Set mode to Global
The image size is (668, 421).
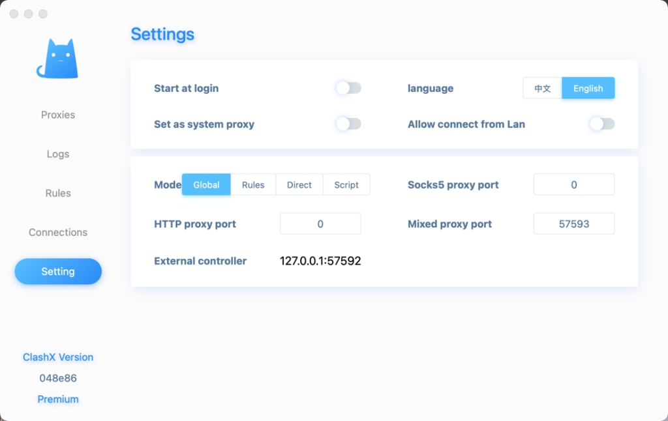click(206, 184)
